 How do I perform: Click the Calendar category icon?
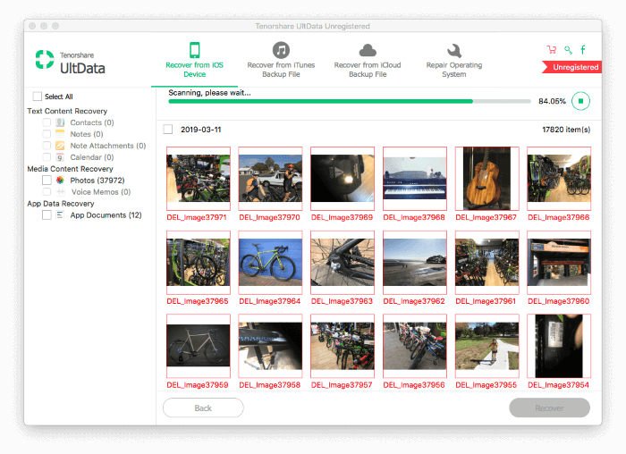pyautogui.click(x=60, y=157)
